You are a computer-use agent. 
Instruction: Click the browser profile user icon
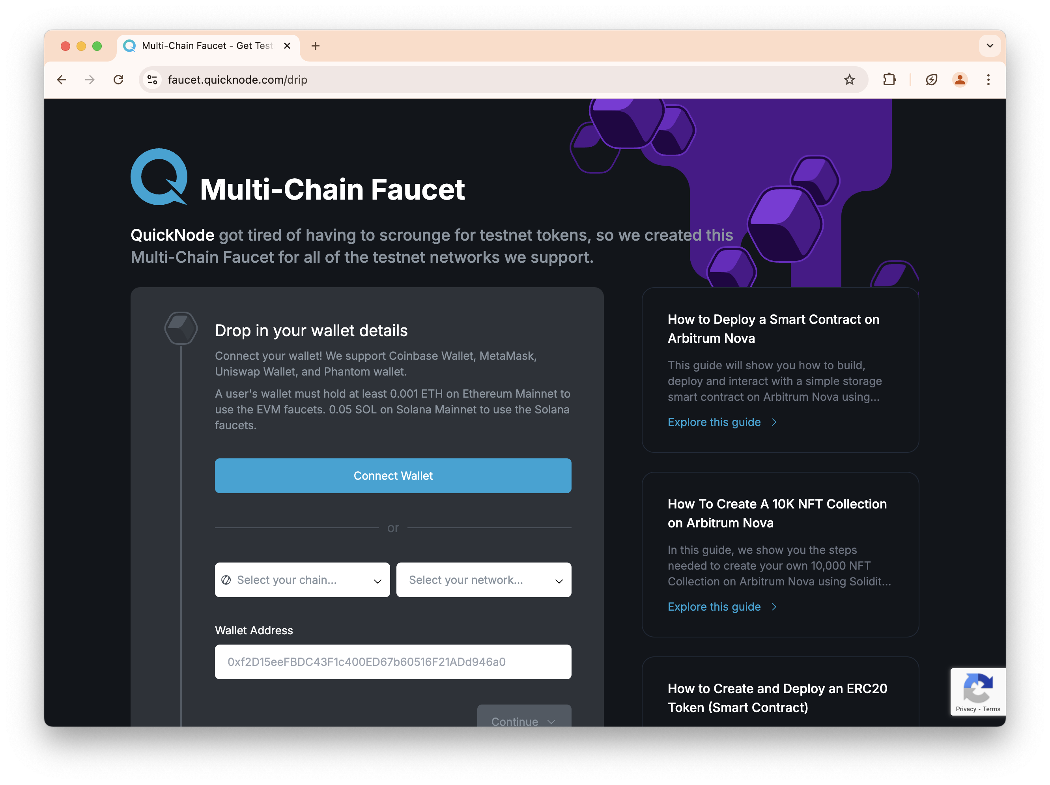coord(958,80)
